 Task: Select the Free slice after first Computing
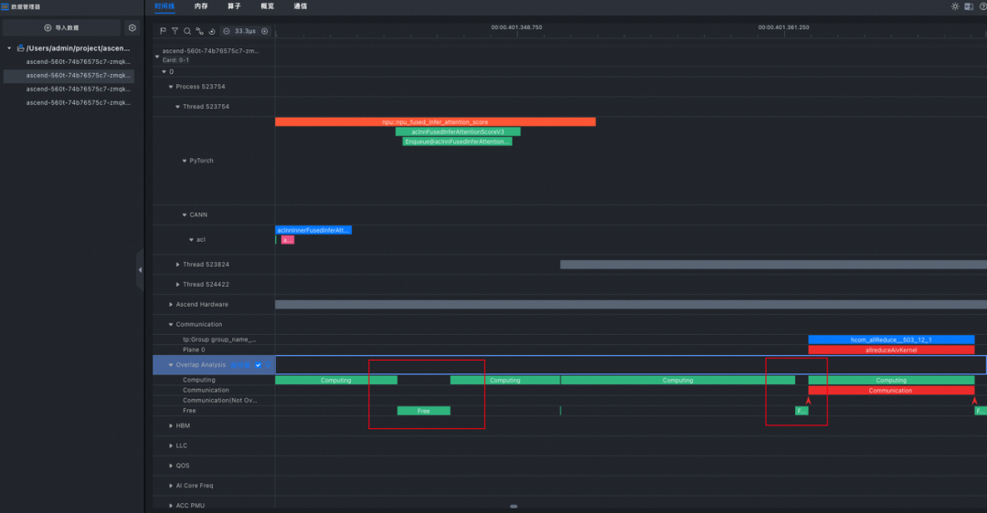tap(424, 411)
